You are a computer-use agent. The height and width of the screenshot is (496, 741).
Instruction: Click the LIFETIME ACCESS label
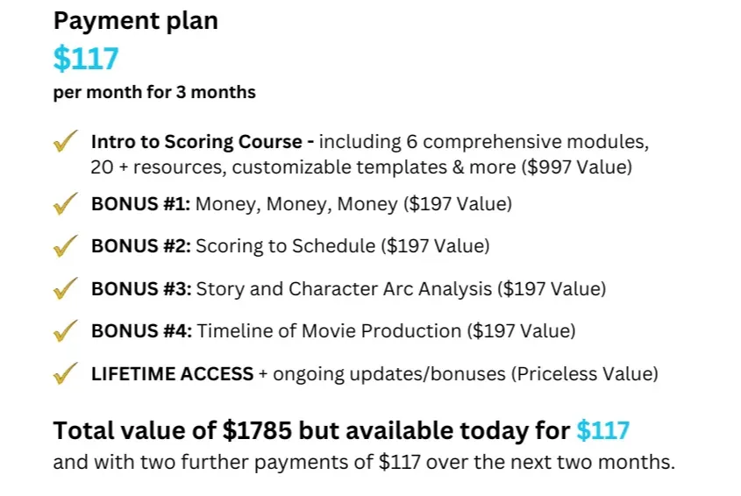coord(172,374)
